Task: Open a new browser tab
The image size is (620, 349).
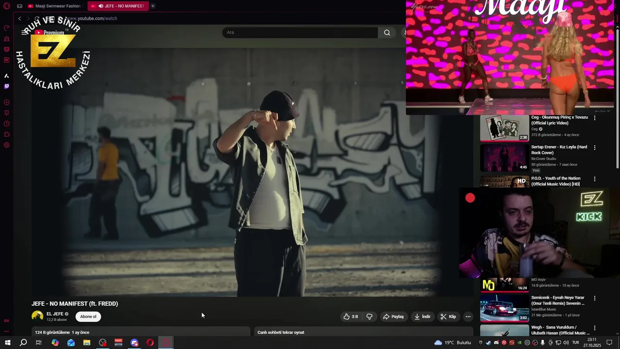Action: (153, 6)
